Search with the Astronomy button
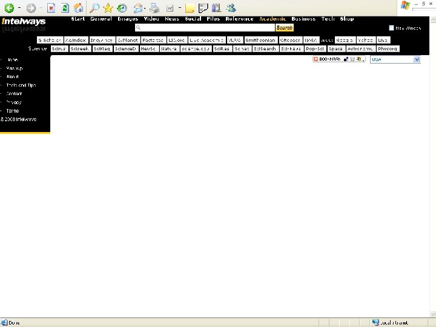Viewport: 436px width, 327px height. [x=360, y=48]
